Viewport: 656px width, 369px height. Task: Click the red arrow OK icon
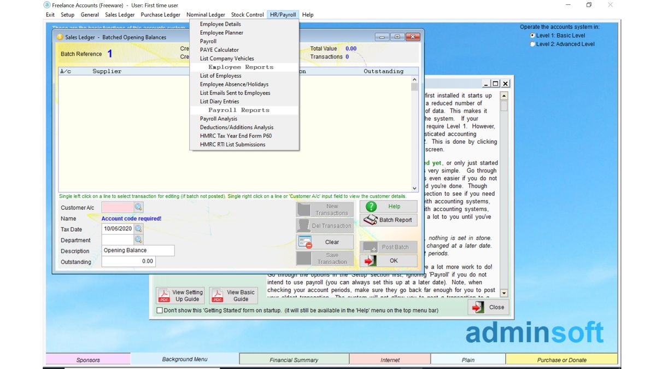pyautogui.click(x=370, y=261)
